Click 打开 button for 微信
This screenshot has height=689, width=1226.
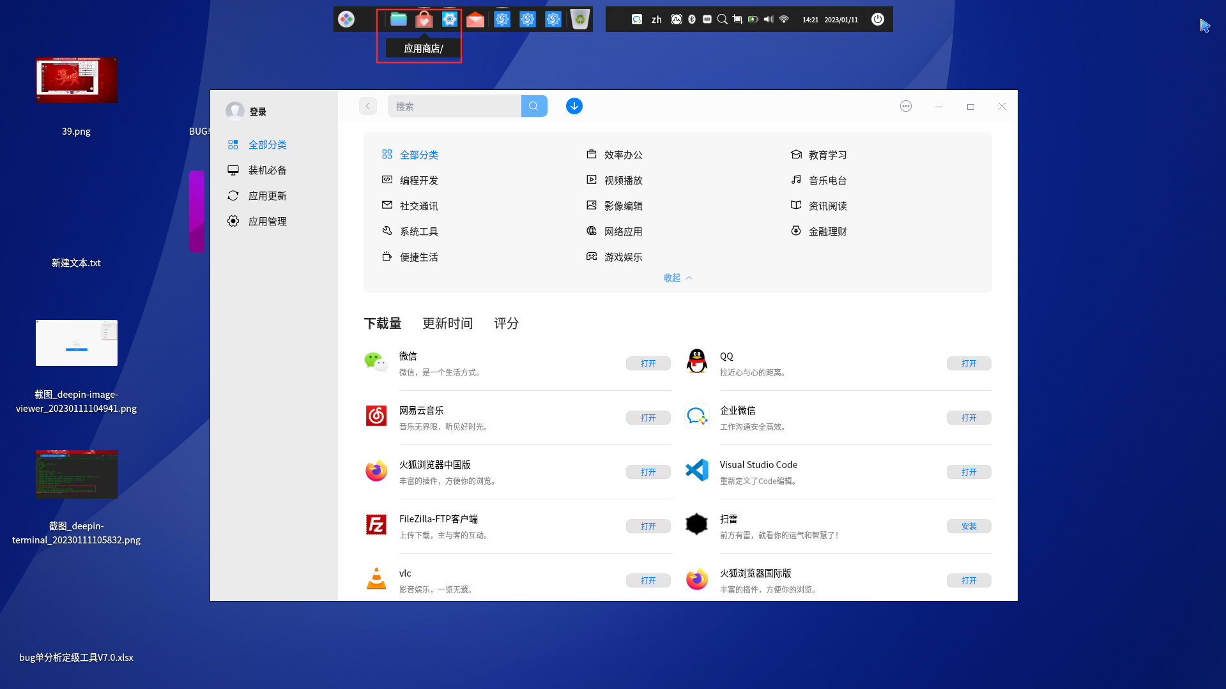point(648,363)
